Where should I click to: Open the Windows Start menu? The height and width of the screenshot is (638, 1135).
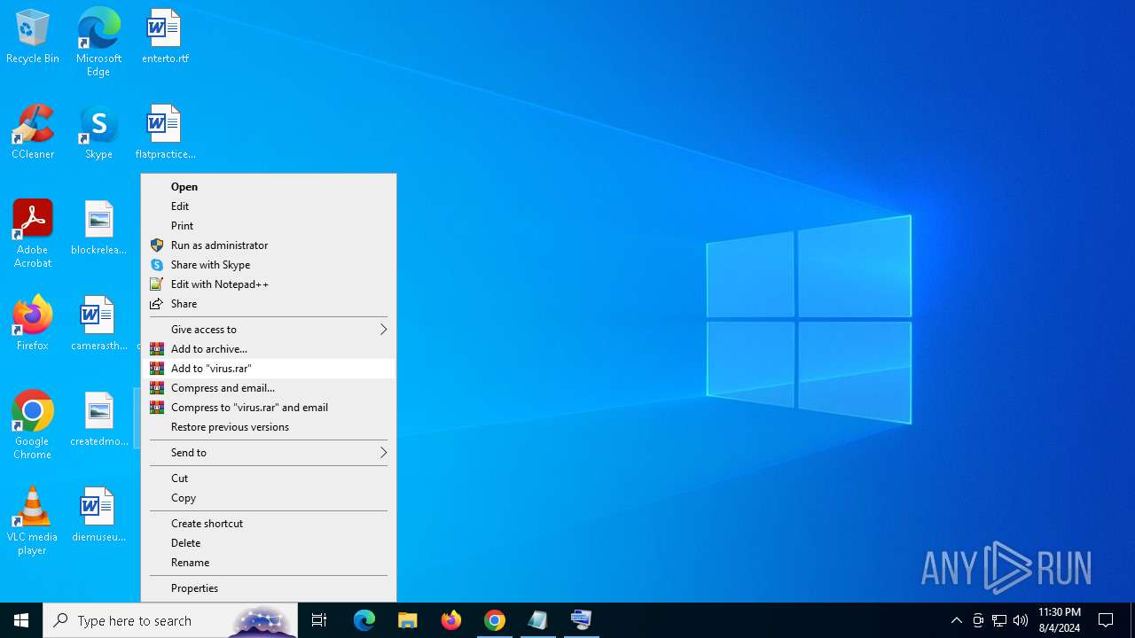(21, 620)
